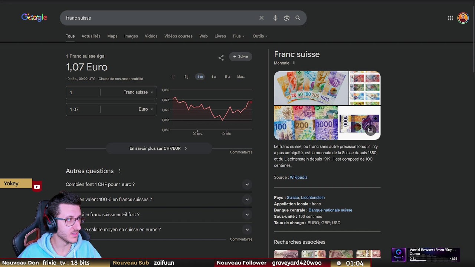Open the Suisse country link
This screenshot has width=475, height=267.
tap(293, 198)
